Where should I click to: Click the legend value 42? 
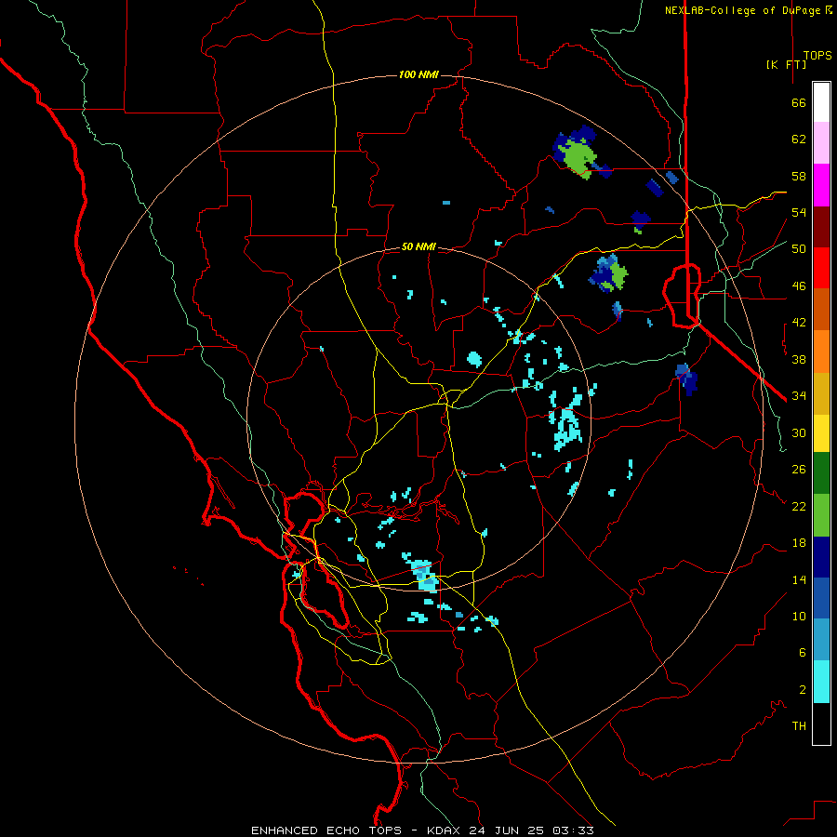coord(799,323)
